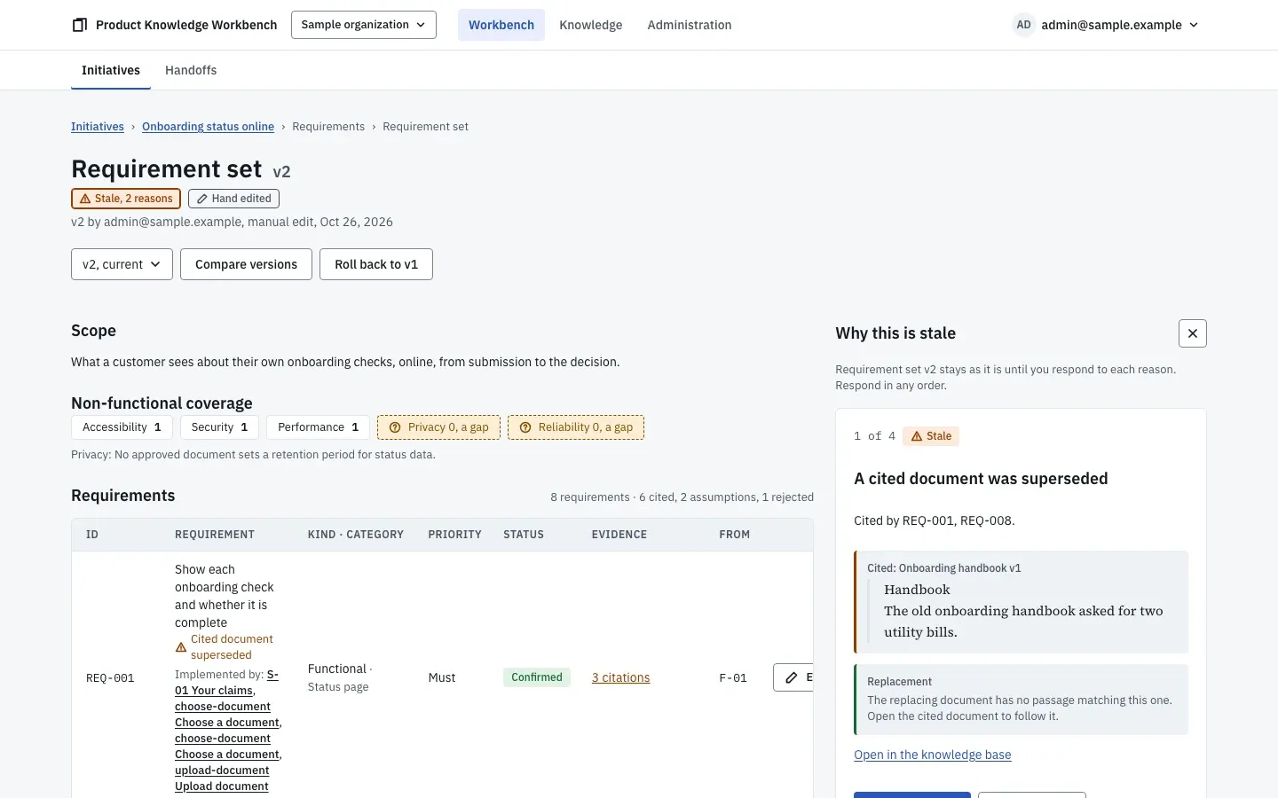Select the Initiatives tab
The width and height of the screenshot is (1278, 798).
pyautogui.click(x=111, y=70)
